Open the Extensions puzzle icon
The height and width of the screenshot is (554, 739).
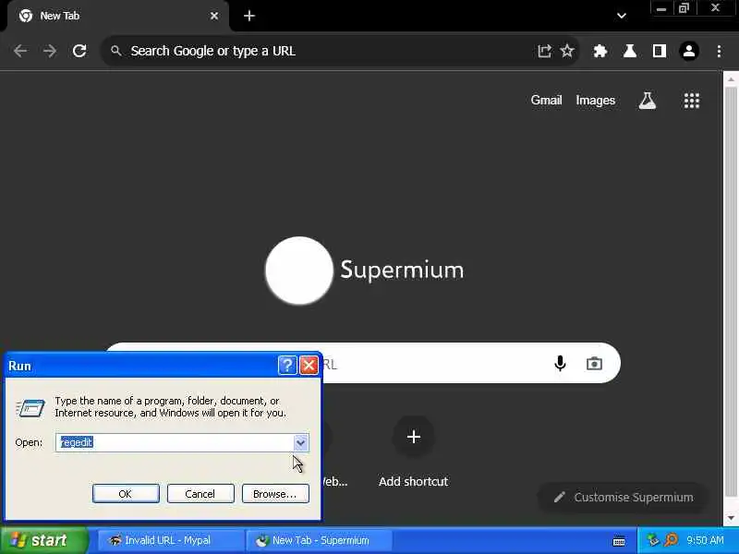pos(600,51)
